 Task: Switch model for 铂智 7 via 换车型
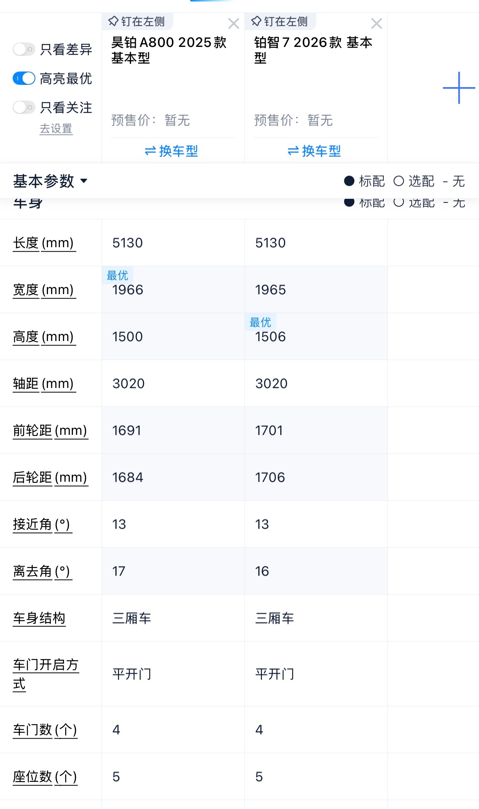(314, 151)
